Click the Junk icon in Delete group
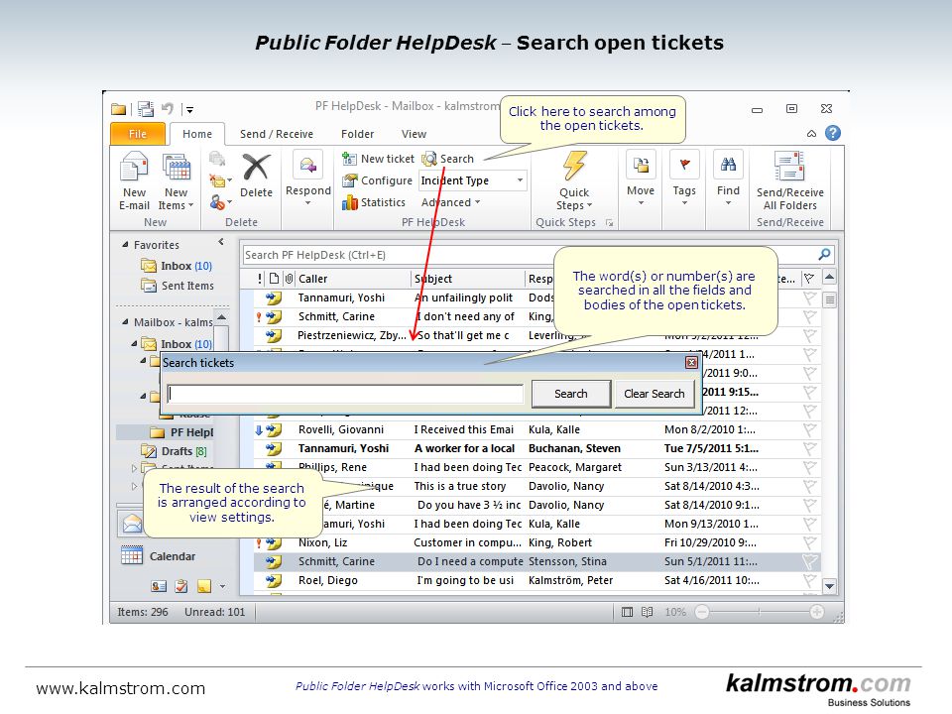 [x=217, y=202]
